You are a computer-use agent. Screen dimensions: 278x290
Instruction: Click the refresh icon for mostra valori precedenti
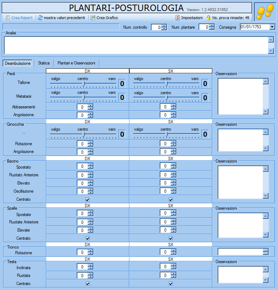[x=40, y=18]
